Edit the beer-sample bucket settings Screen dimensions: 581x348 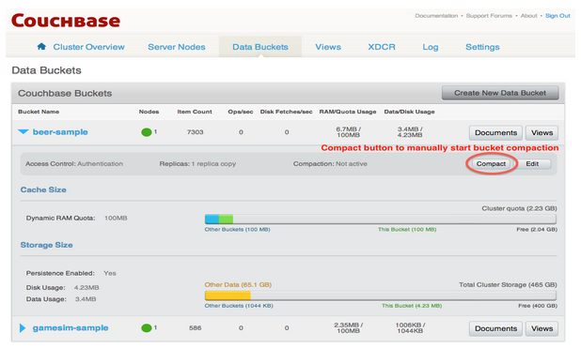coord(532,164)
